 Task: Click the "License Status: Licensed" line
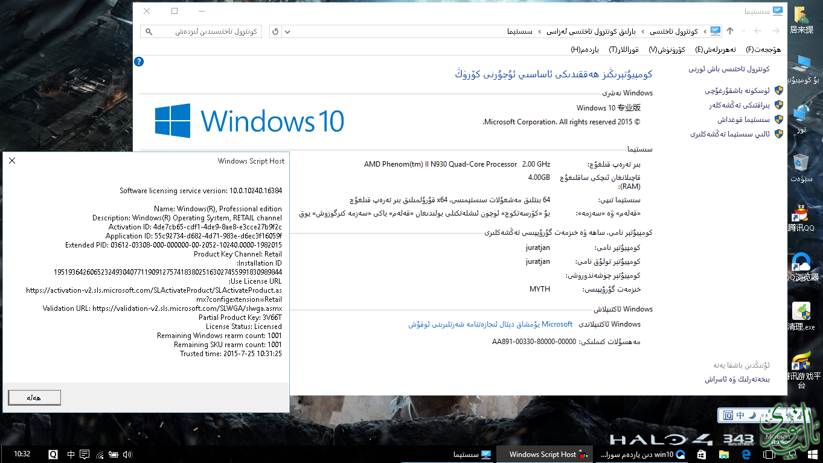pos(244,326)
